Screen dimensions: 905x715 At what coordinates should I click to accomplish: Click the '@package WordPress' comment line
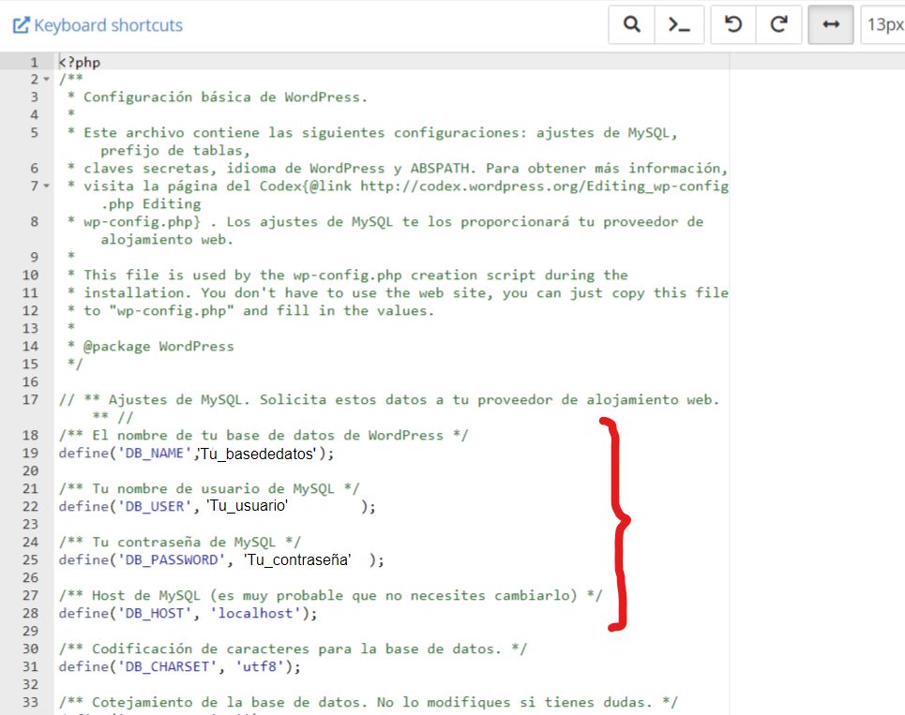click(158, 347)
